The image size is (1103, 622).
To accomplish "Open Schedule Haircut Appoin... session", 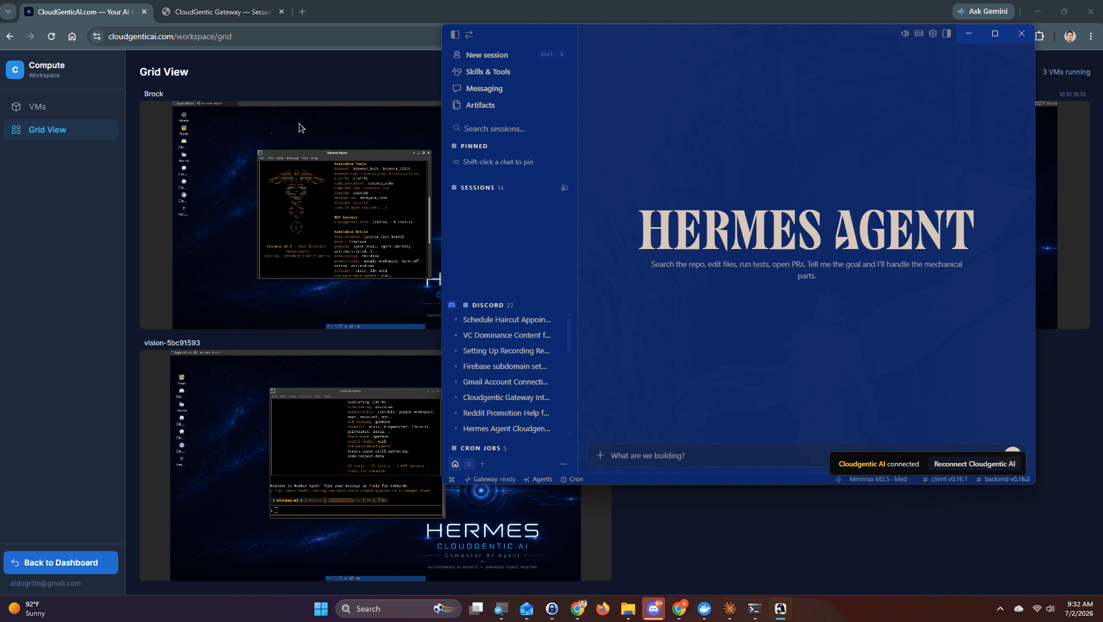I will click(x=506, y=319).
